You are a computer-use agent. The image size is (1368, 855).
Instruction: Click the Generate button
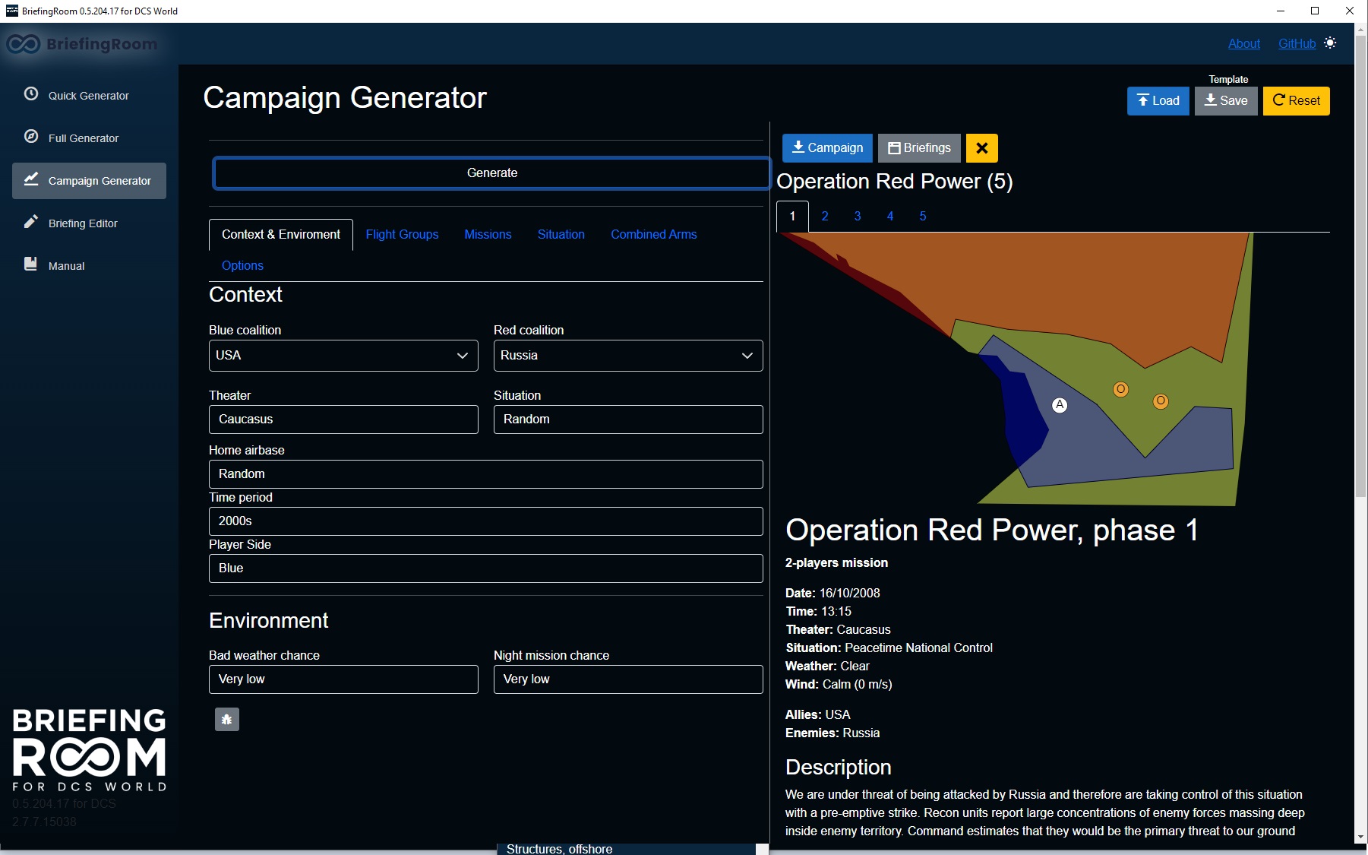(491, 173)
